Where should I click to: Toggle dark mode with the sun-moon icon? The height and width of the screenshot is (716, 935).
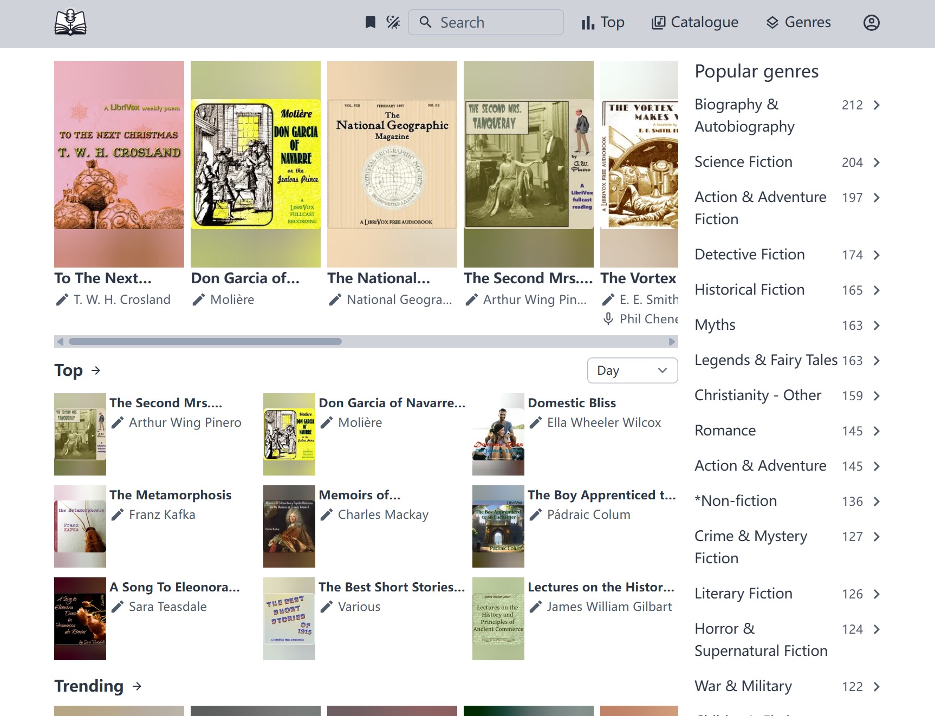393,22
